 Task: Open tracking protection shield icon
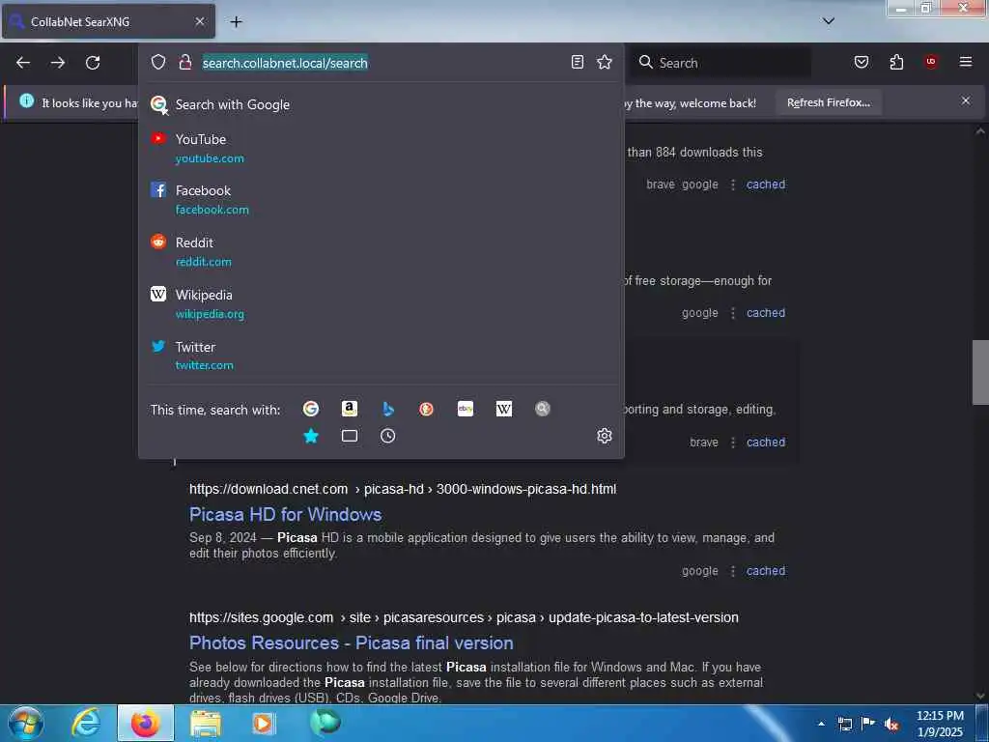pyautogui.click(x=158, y=62)
